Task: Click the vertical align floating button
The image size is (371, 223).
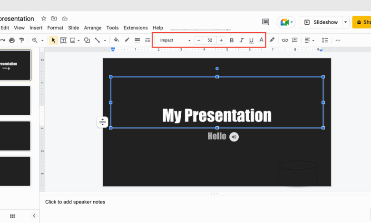Action: pyautogui.click(x=102, y=122)
